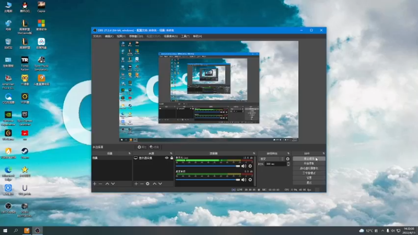The image size is (418, 235).
Task: Add a new scene with plus icon
Action: coord(95,184)
